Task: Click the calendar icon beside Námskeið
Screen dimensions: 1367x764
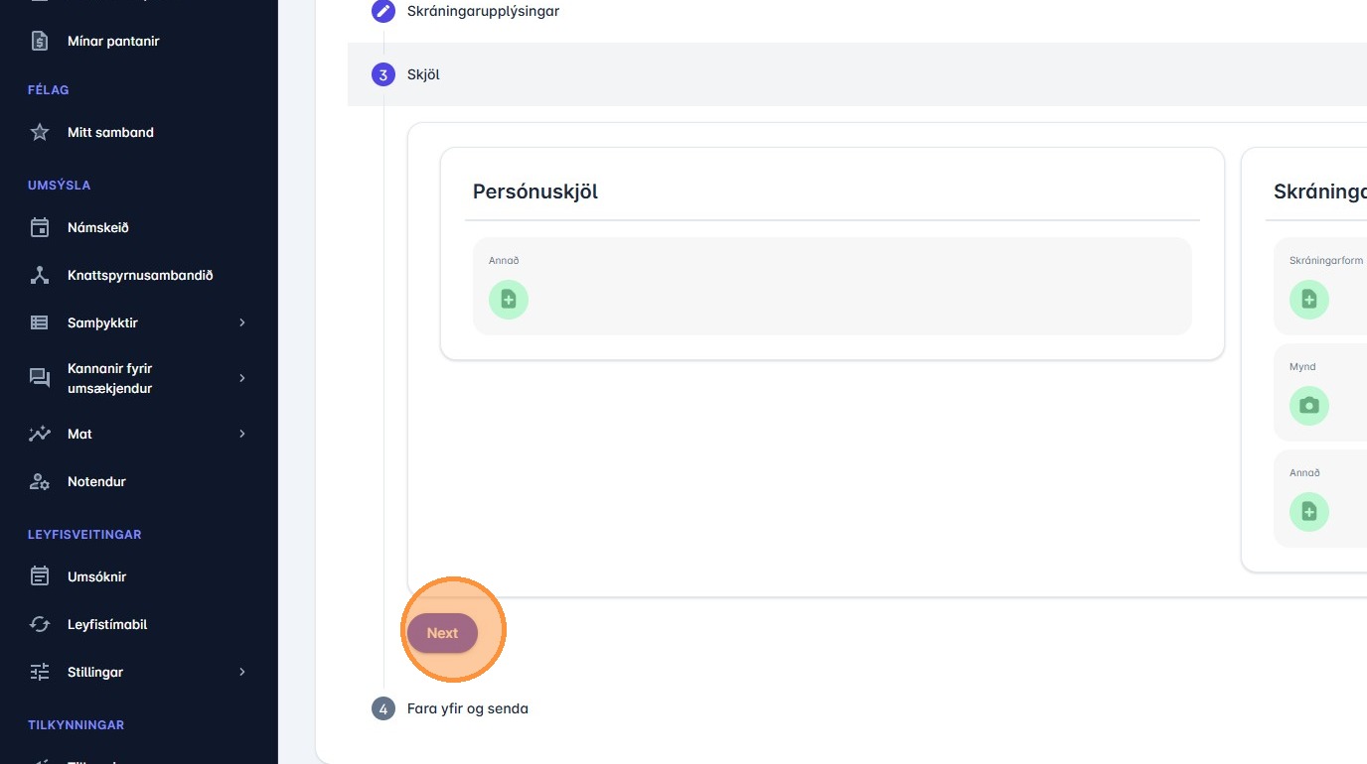Action: point(40,227)
